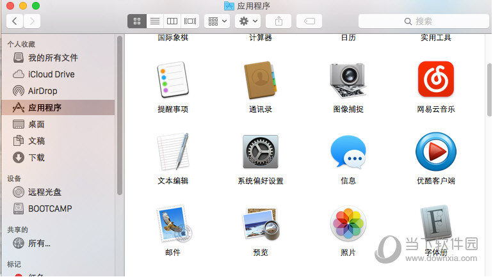
Task: Select the BOOTCAMP volume in sidebar
Action: point(58,209)
